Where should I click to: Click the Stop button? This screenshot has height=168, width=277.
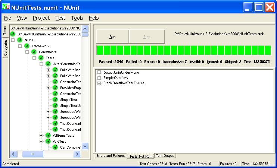click(147, 37)
